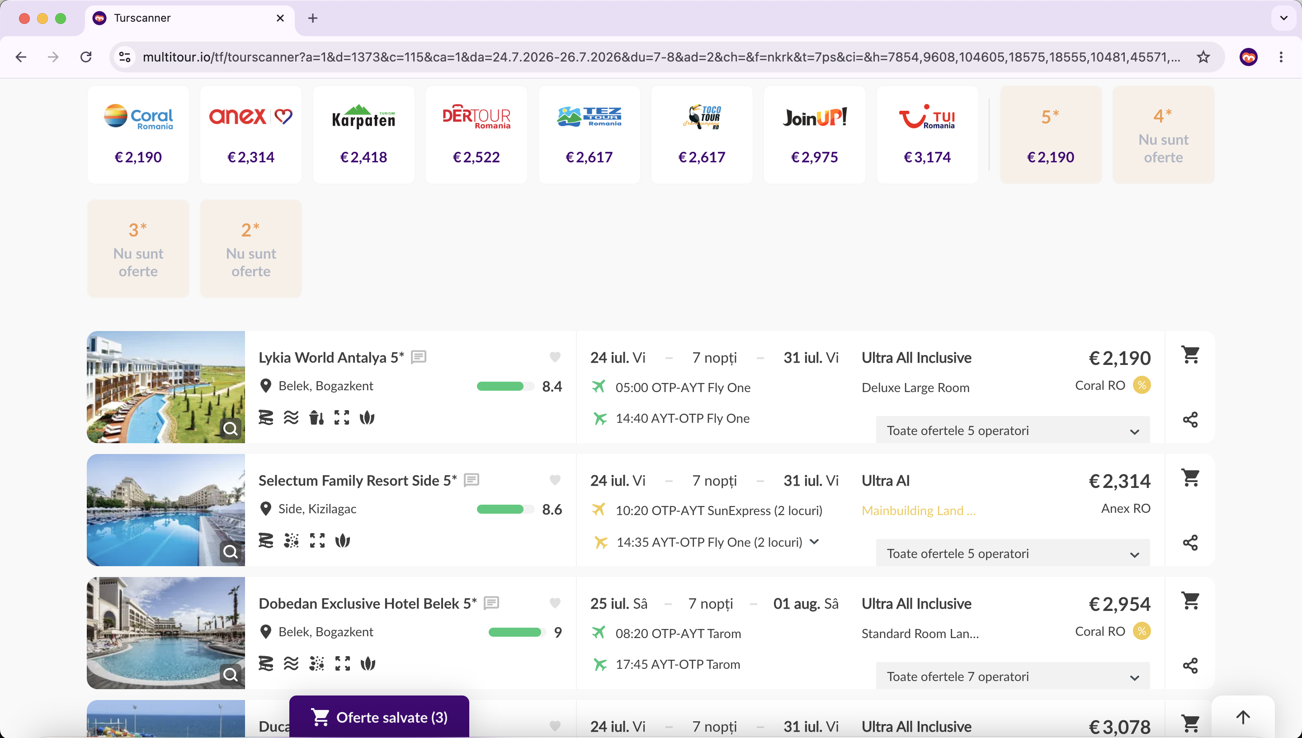Select the 5* category card
The width and height of the screenshot is (1302, 738).
point(1051,135)
